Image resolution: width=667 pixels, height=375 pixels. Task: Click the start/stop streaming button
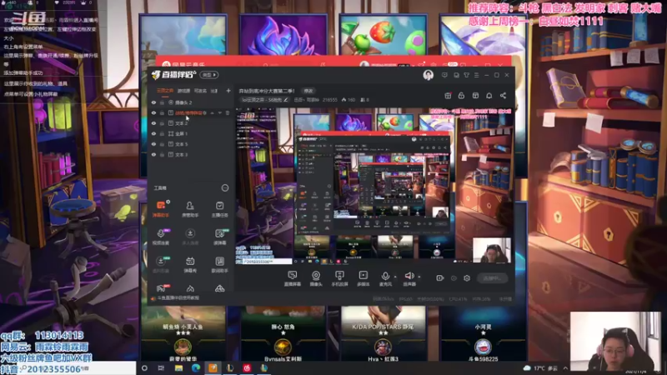coord(492,278)
